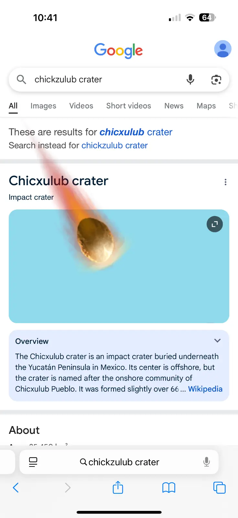
Task: Select the News results tab
Action: click(174, 106)
